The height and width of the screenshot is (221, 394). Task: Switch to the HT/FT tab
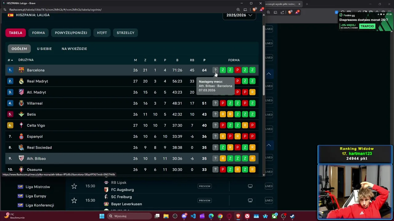coord(102,33)
